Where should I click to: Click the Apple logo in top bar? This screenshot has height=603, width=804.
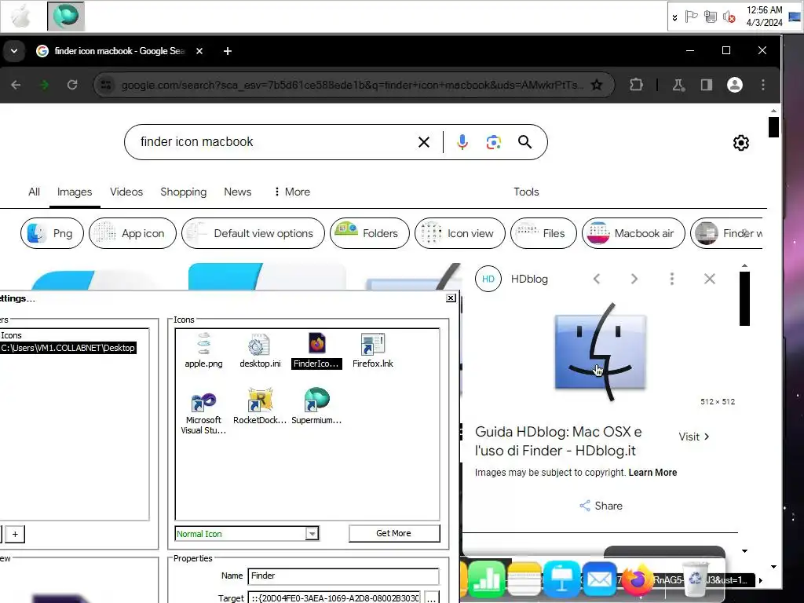(21, 16)
